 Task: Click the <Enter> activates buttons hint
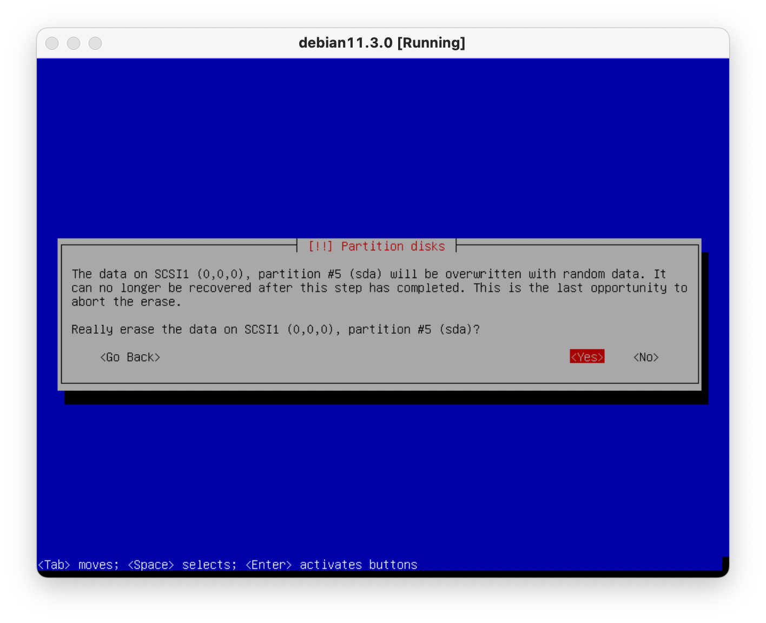pyautogui.click(x=331, y=565)
